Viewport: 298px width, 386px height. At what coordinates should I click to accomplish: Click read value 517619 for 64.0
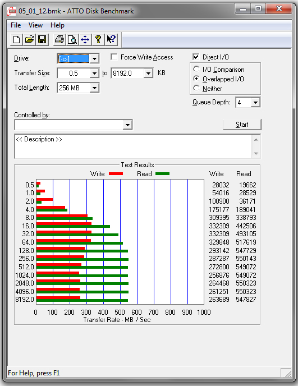click(246, 242)
